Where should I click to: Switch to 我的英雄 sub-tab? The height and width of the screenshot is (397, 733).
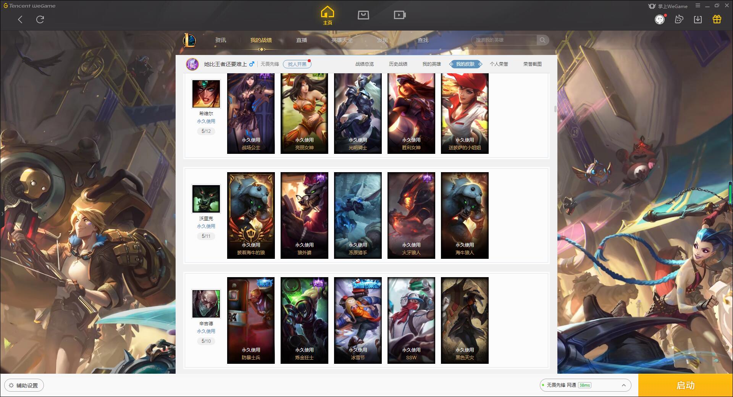[432, 64]
